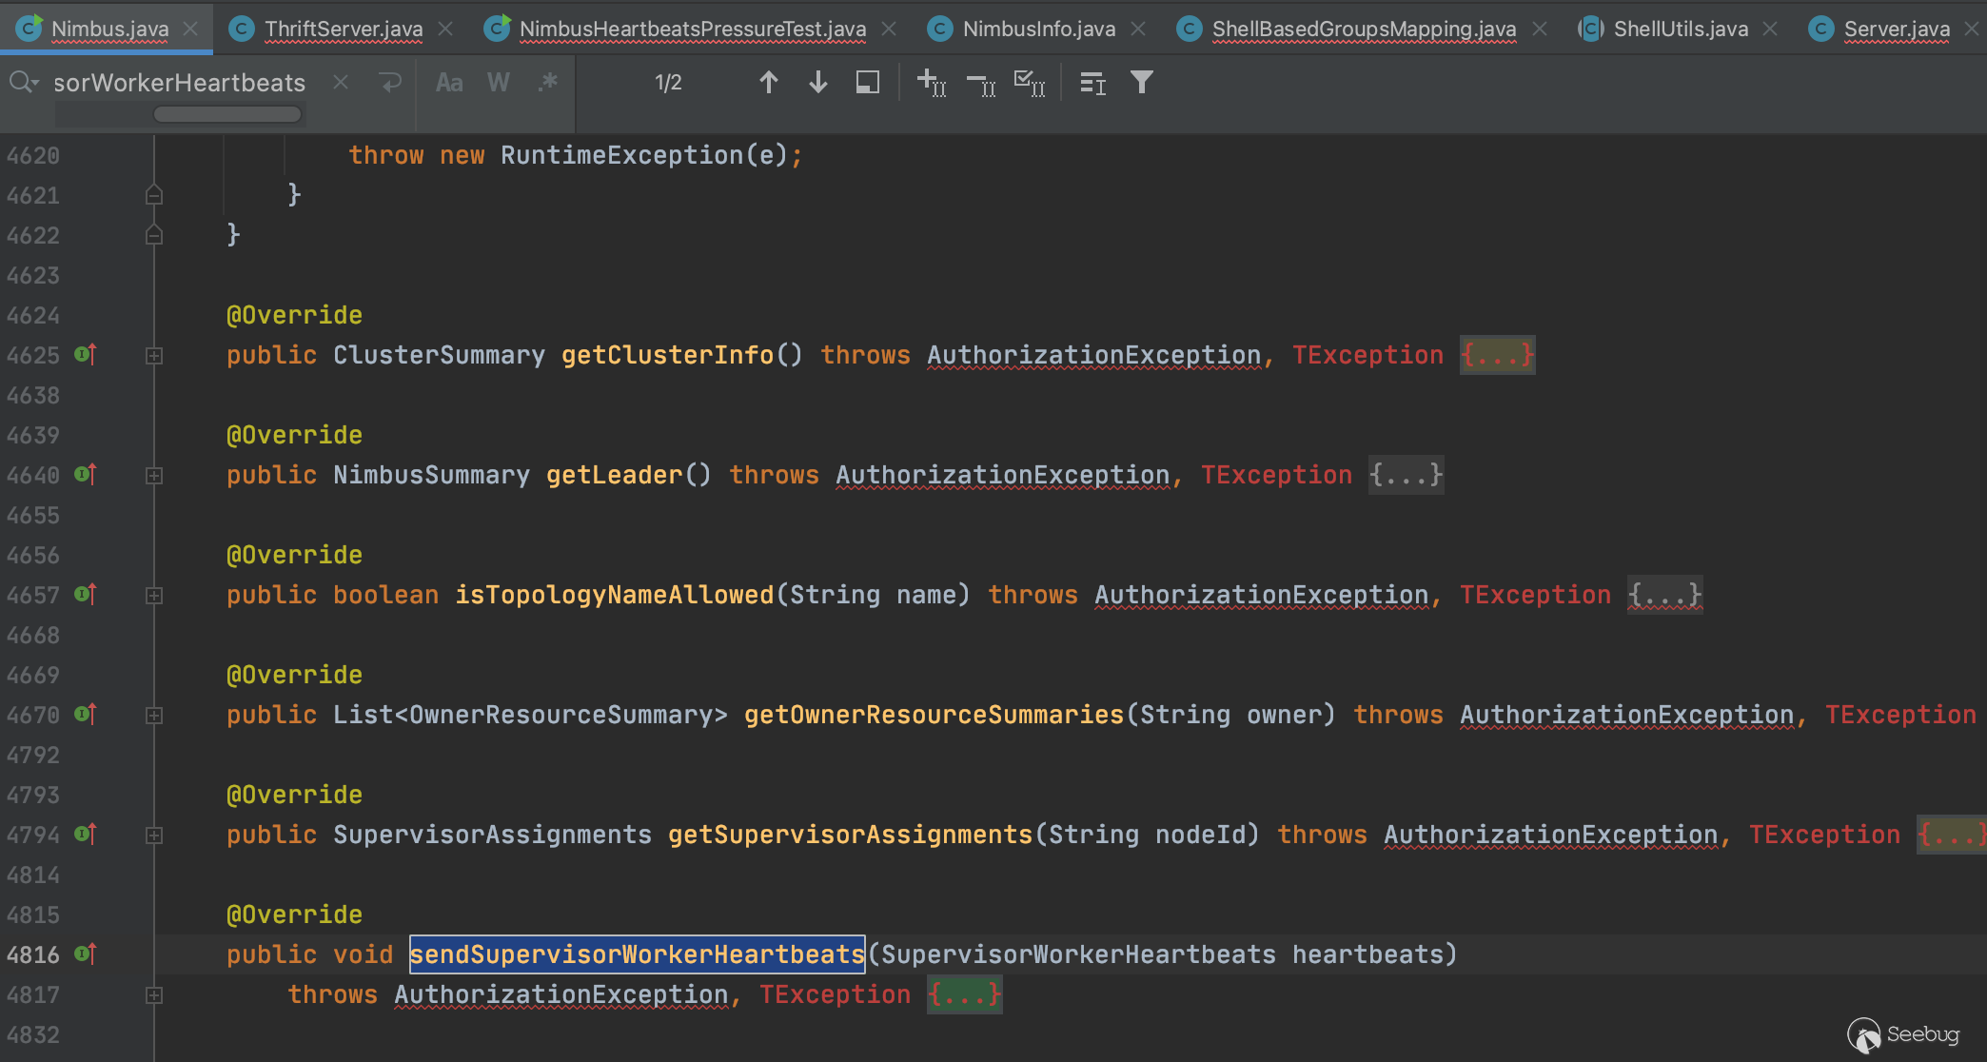Clear the search field text
This screenshot has width=1987, height=1062.
tap(340, 83)
